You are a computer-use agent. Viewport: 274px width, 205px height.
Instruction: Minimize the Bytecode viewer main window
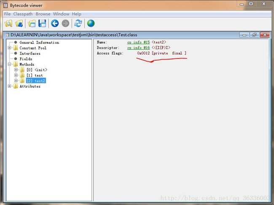click(242, 4)
